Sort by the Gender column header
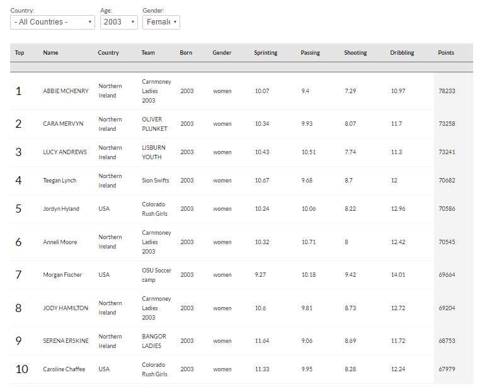Screen dimensions: 492x392 coord(222,53)
